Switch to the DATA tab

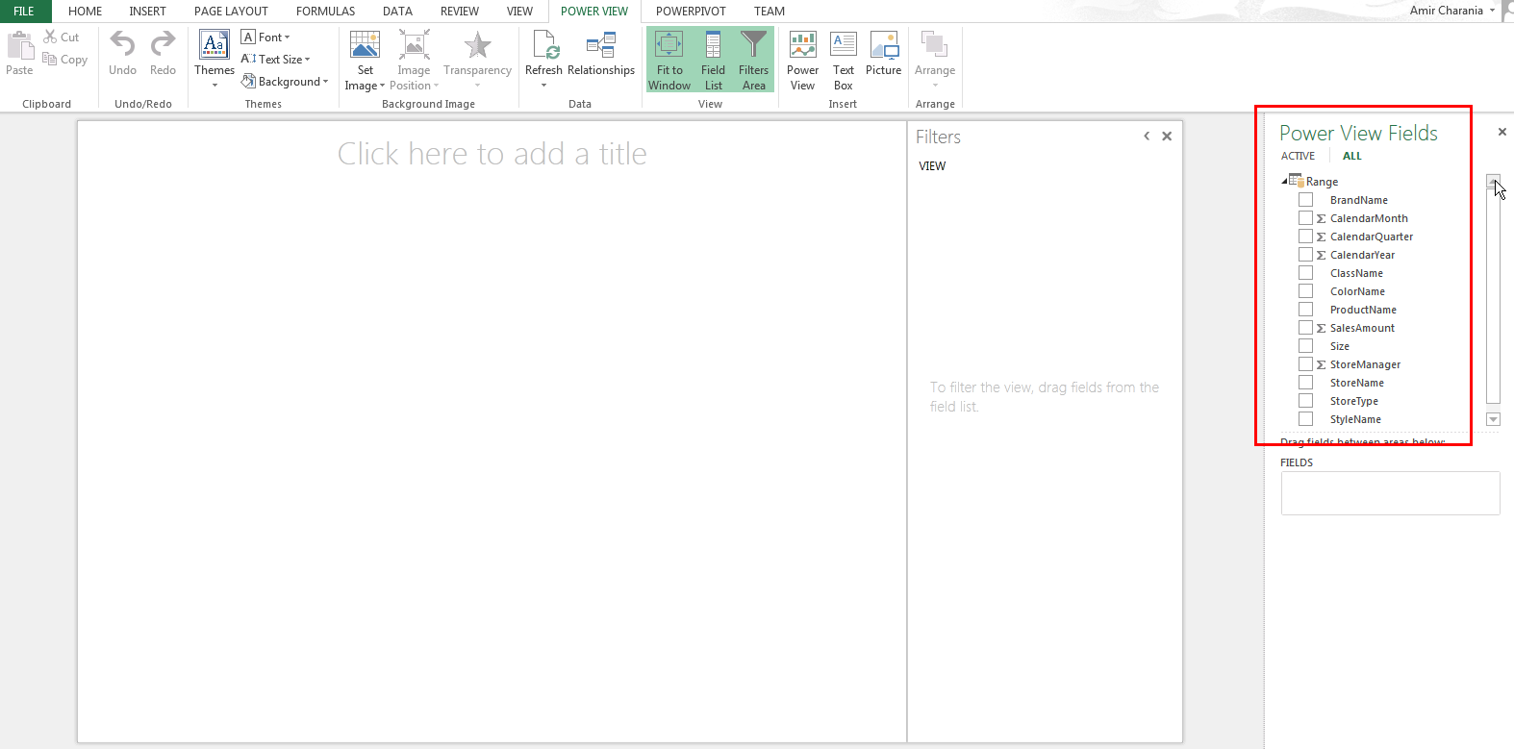tap(397, 12)
